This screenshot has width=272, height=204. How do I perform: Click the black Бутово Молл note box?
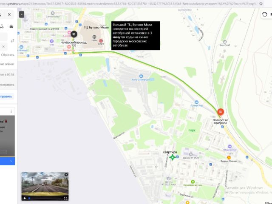(x=136, y=36)
